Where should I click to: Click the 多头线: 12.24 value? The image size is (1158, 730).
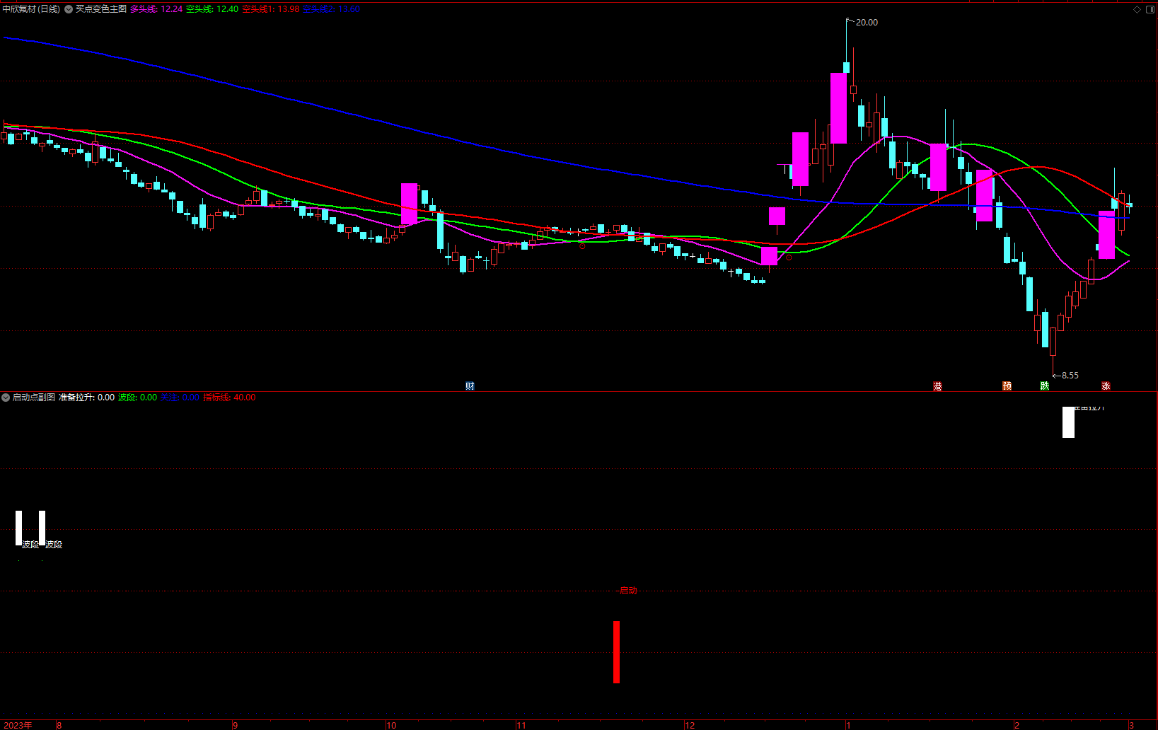156,9
